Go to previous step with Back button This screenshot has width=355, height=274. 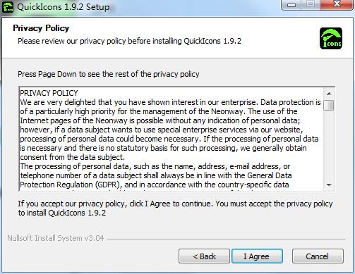(x=204, y=256)
